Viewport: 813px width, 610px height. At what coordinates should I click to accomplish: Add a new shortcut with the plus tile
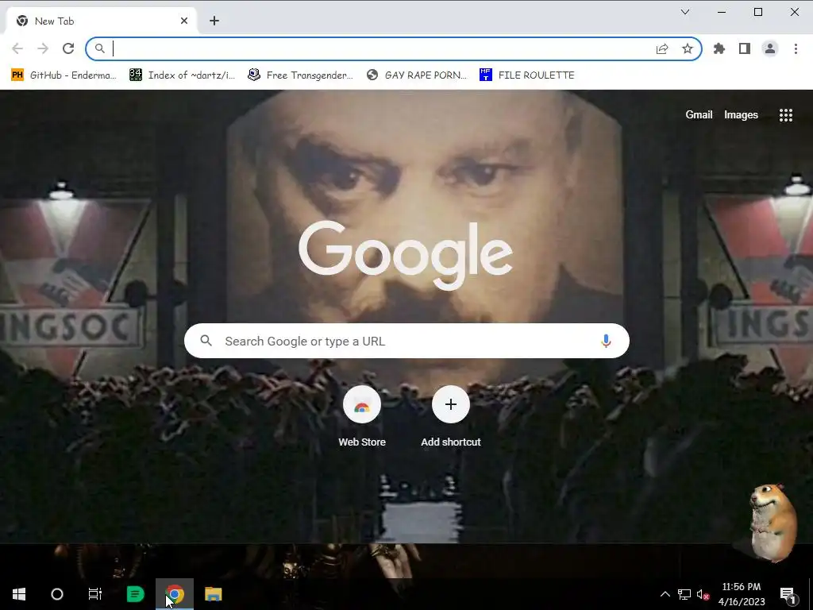pos(451,404)
